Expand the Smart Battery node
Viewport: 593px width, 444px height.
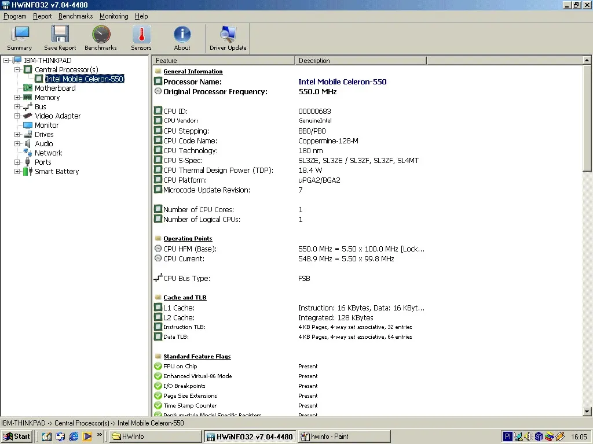(17, 171)
